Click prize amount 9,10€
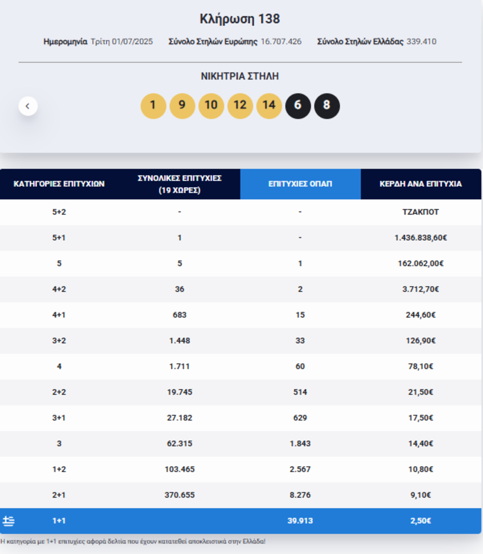This screenshot has height=554, width=483. [421, 496]
